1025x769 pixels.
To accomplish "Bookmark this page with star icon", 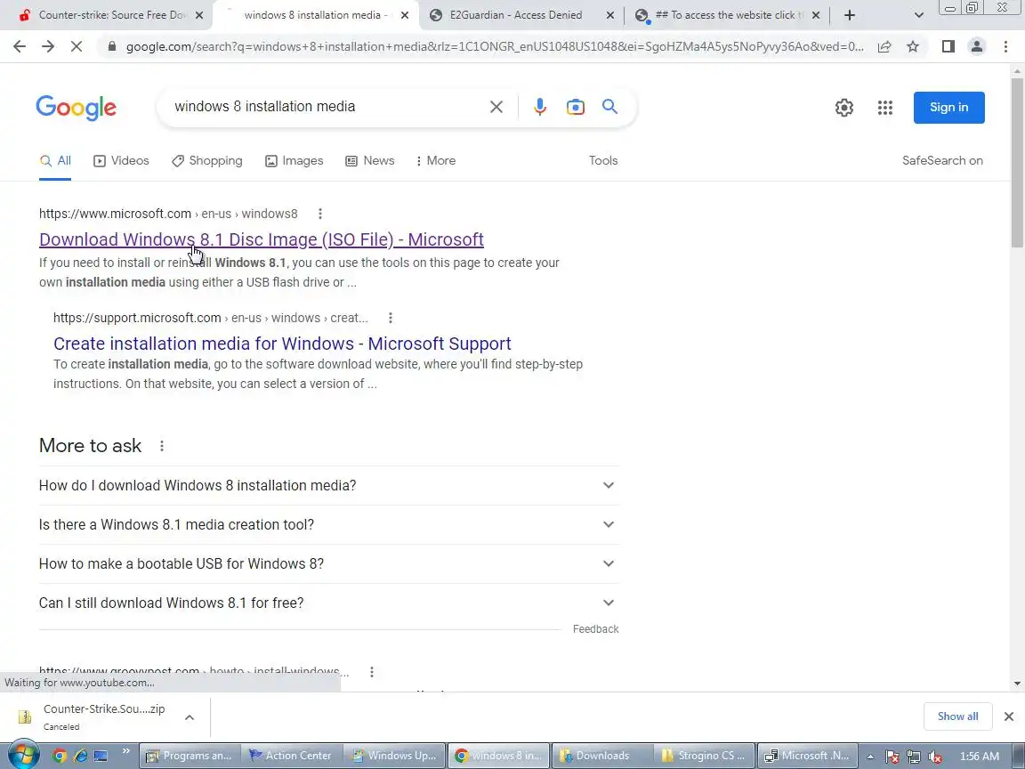I will coord(913,46).
